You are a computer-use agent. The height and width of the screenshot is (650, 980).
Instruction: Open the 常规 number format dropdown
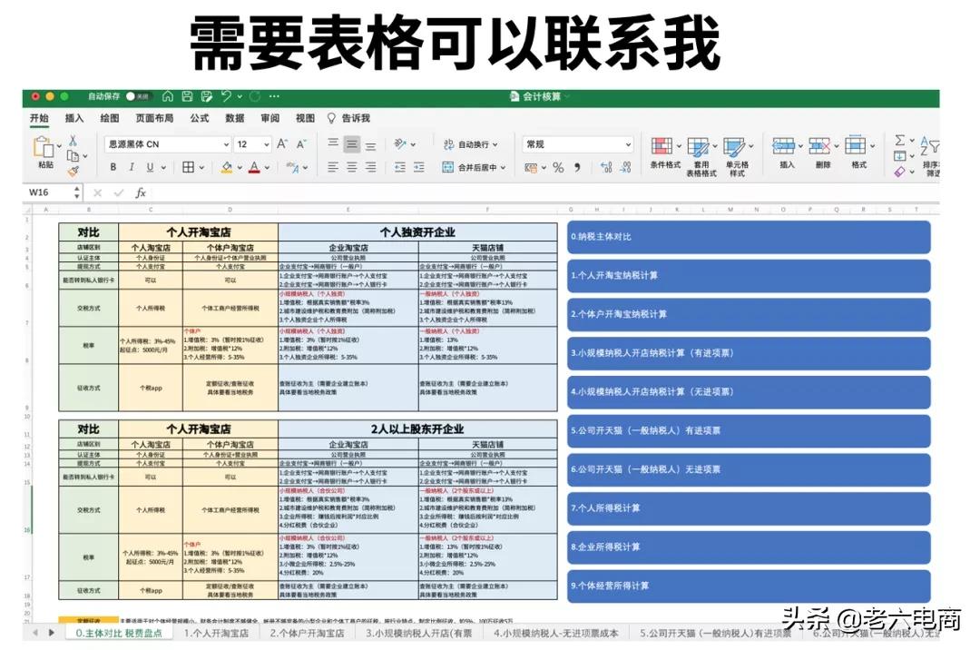coord(576,144)
